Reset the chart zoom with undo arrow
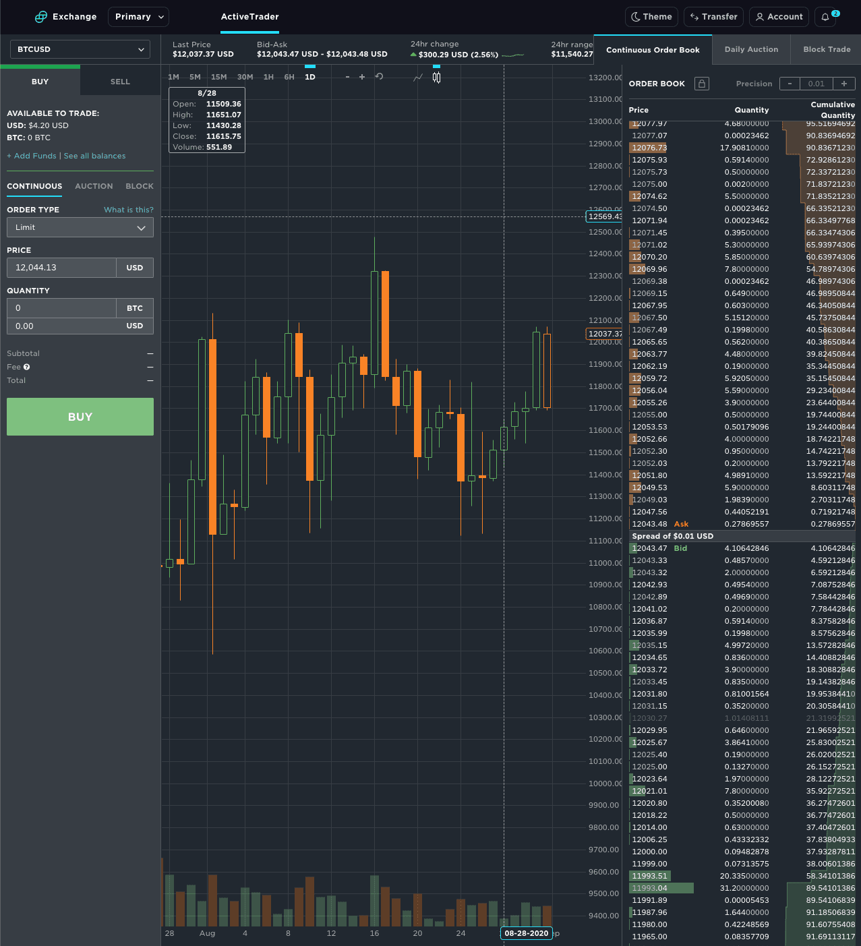Screen dimensions: 861x946 [379, 77]
